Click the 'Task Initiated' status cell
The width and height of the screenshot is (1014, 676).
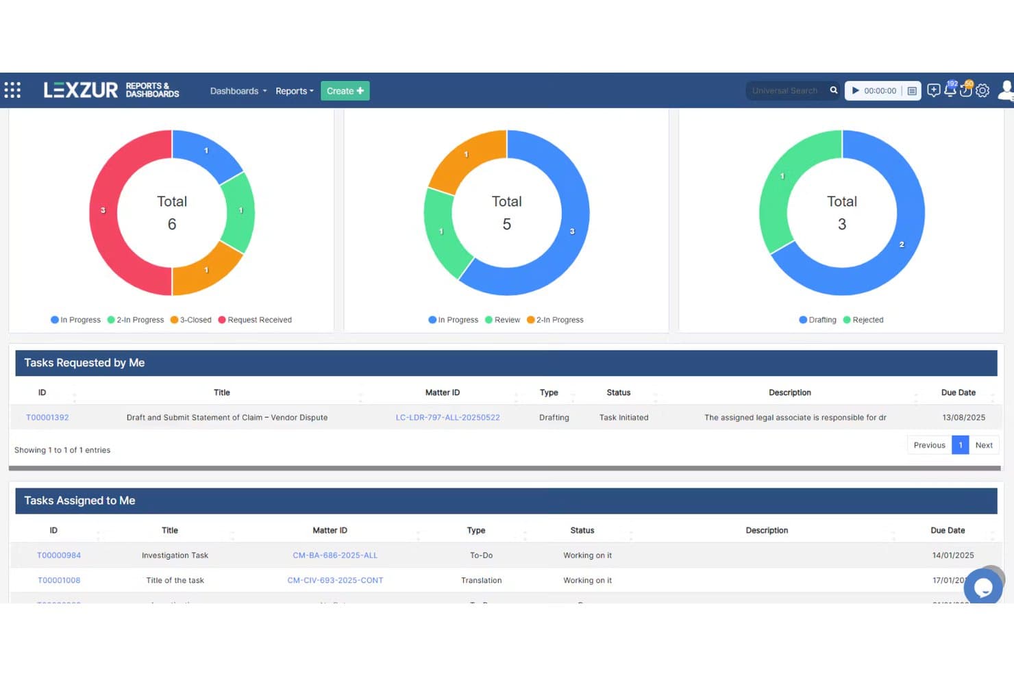623,417
